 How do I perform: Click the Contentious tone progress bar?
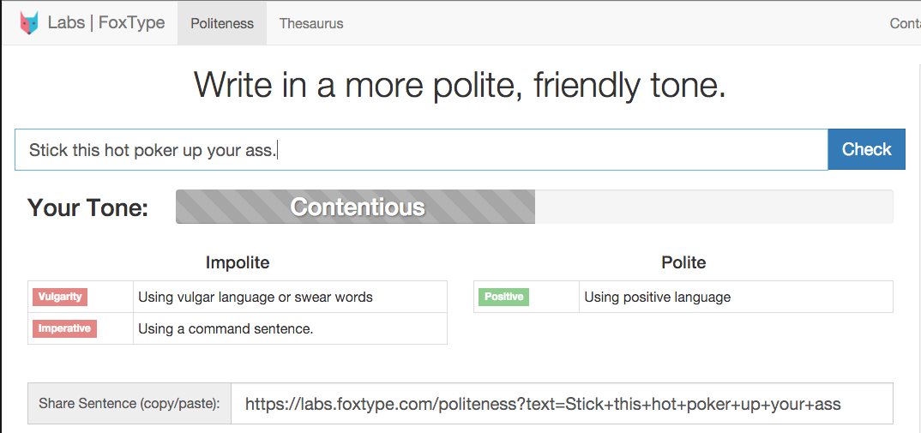pyautogui.click(x=356, y=207)
